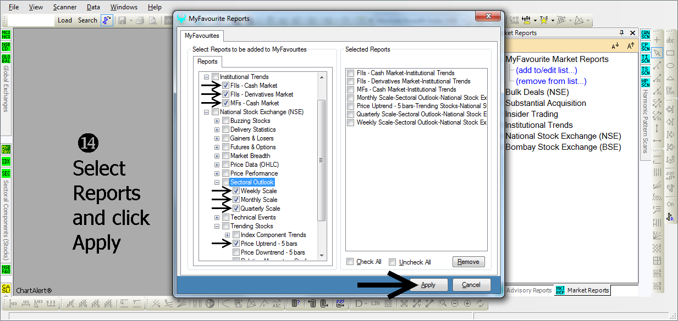
Task: Click the (remove from list...) link
Action: click(x=551, y=81)
